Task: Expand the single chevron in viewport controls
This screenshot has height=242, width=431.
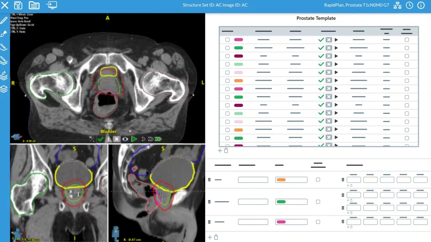Action: point(144,139)
